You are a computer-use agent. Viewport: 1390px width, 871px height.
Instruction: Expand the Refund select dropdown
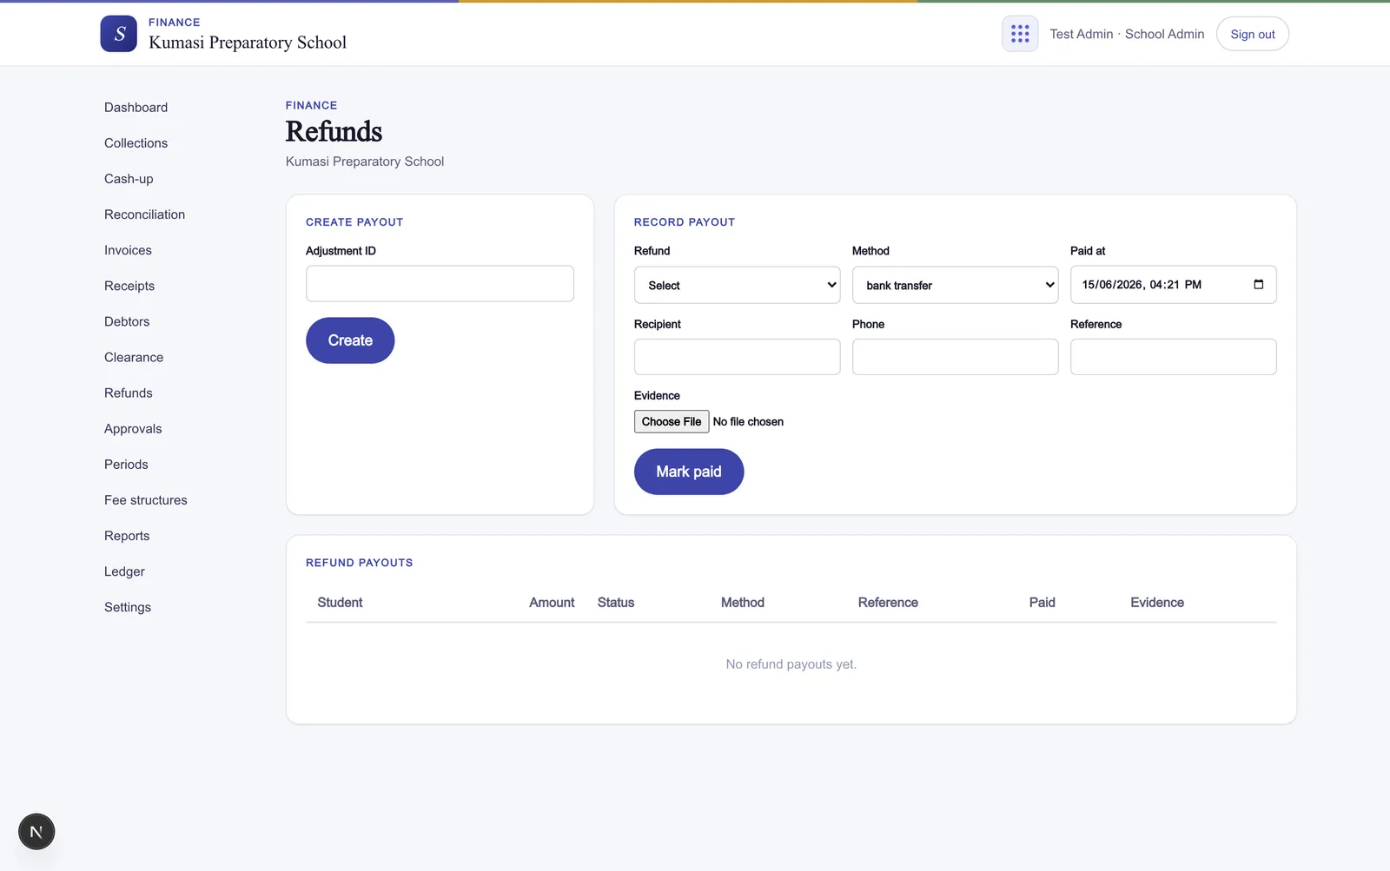737,285
